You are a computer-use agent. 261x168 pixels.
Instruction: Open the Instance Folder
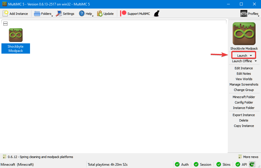[244, 108]
